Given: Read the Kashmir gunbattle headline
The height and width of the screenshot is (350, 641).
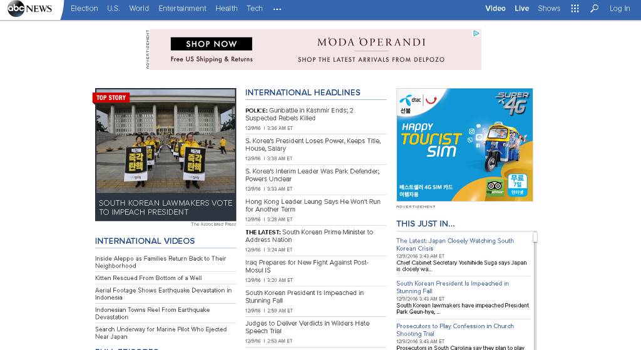Looking at the screenshot, I should [299, 114].
